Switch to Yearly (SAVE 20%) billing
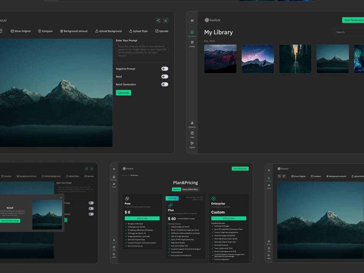Viewport: 364px width, 273px height. click(x=190, y=189)
